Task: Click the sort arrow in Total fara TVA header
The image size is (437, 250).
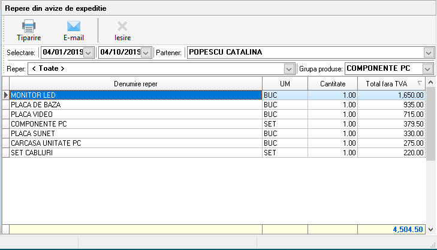Action: pos(420,83)
